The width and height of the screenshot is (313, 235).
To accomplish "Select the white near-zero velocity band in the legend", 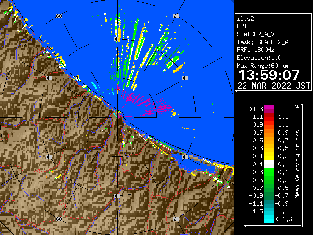I will [x=269, y=164].
